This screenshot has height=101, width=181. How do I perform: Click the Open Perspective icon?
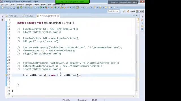click(x=124, y=11)
